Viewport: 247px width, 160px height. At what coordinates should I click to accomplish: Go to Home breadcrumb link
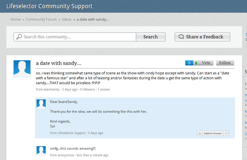click(x=16, y=20)
